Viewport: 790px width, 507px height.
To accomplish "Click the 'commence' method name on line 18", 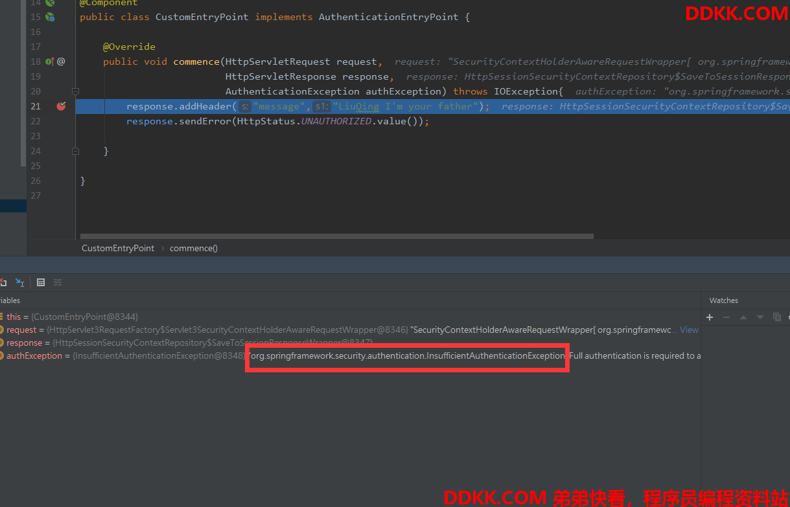I will pos(196,62).
